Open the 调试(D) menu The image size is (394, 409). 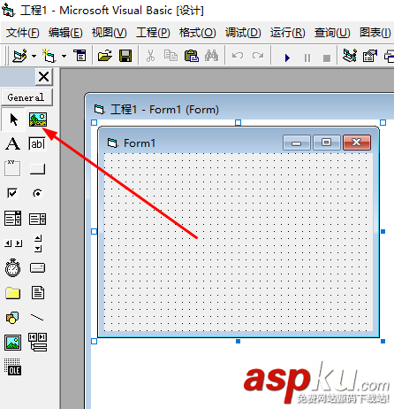pyautogui.click(x=243, y=33)
